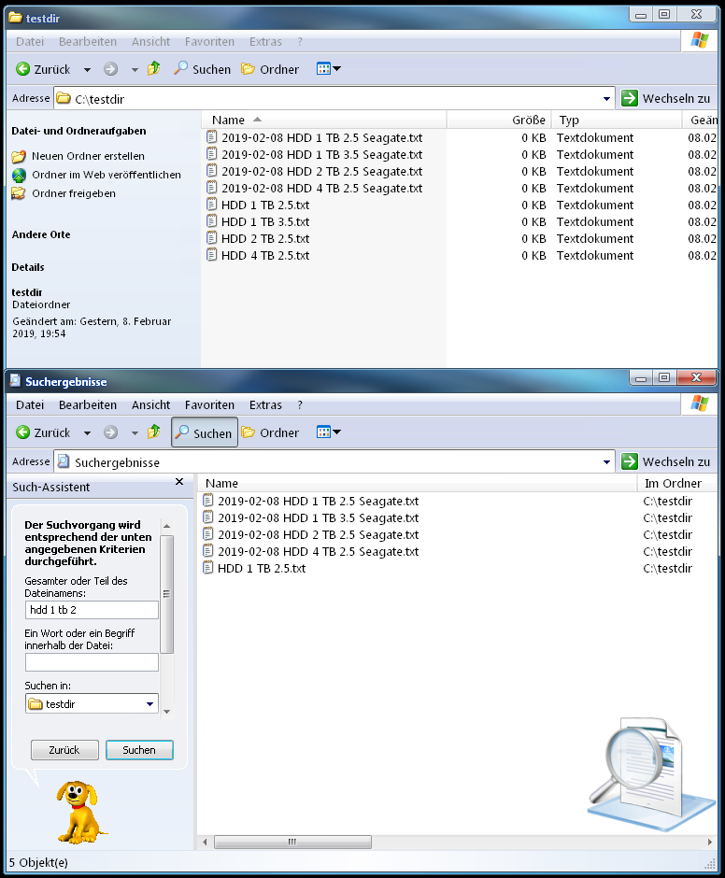Screen dimensions: 725x878
Task: Sort testdir by Größe column
Action: pyautogui.click(x=499, y=120)
